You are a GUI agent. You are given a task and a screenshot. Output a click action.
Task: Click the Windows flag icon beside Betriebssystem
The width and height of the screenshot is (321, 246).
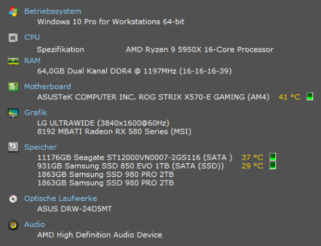(x=13, y=11)
